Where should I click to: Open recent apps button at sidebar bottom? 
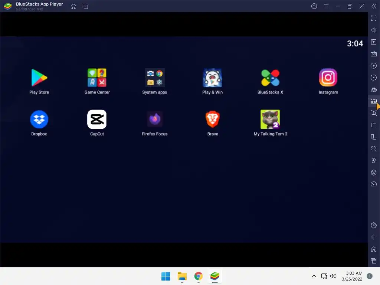pos(374,261)
